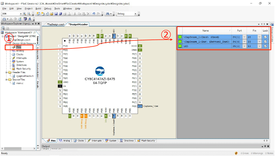Click the Port column header
Screen dimensions: 275x157
[x=239, y=30]
